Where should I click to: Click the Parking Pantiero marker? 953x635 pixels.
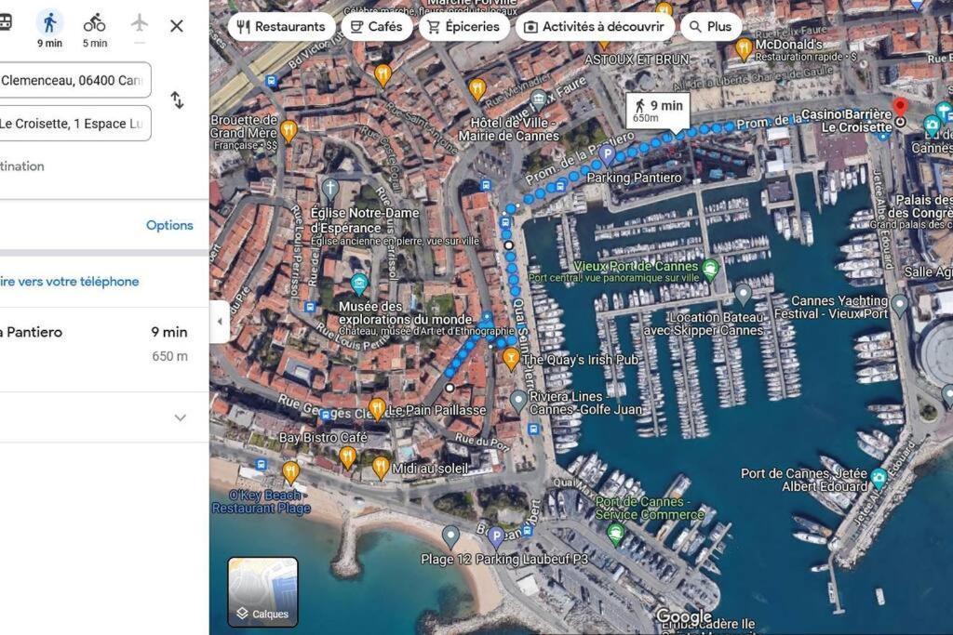click(x=607, y=155)
